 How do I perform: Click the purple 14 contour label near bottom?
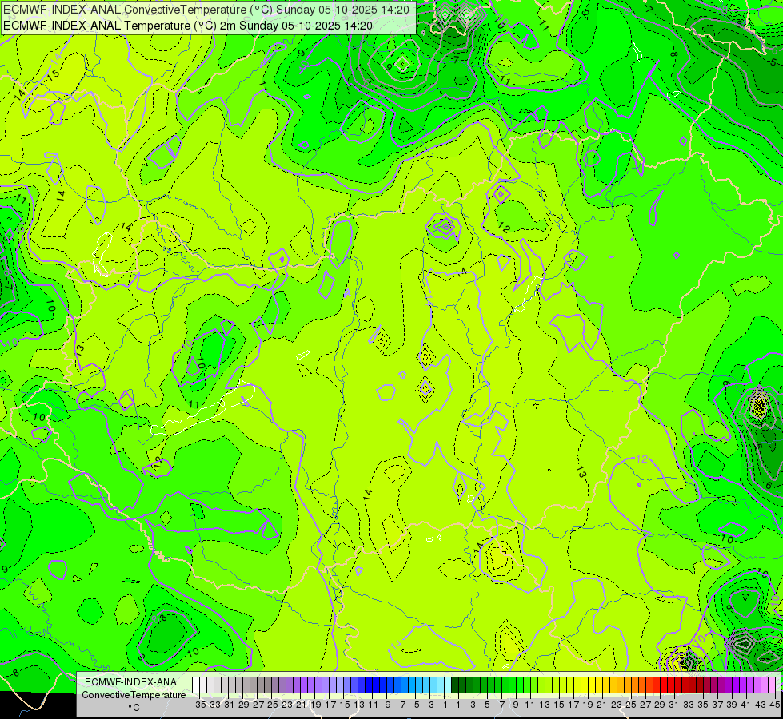(397, 644)
